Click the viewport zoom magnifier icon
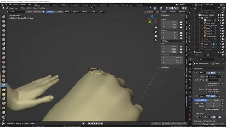Screen dimensions: 226x127 156,28
